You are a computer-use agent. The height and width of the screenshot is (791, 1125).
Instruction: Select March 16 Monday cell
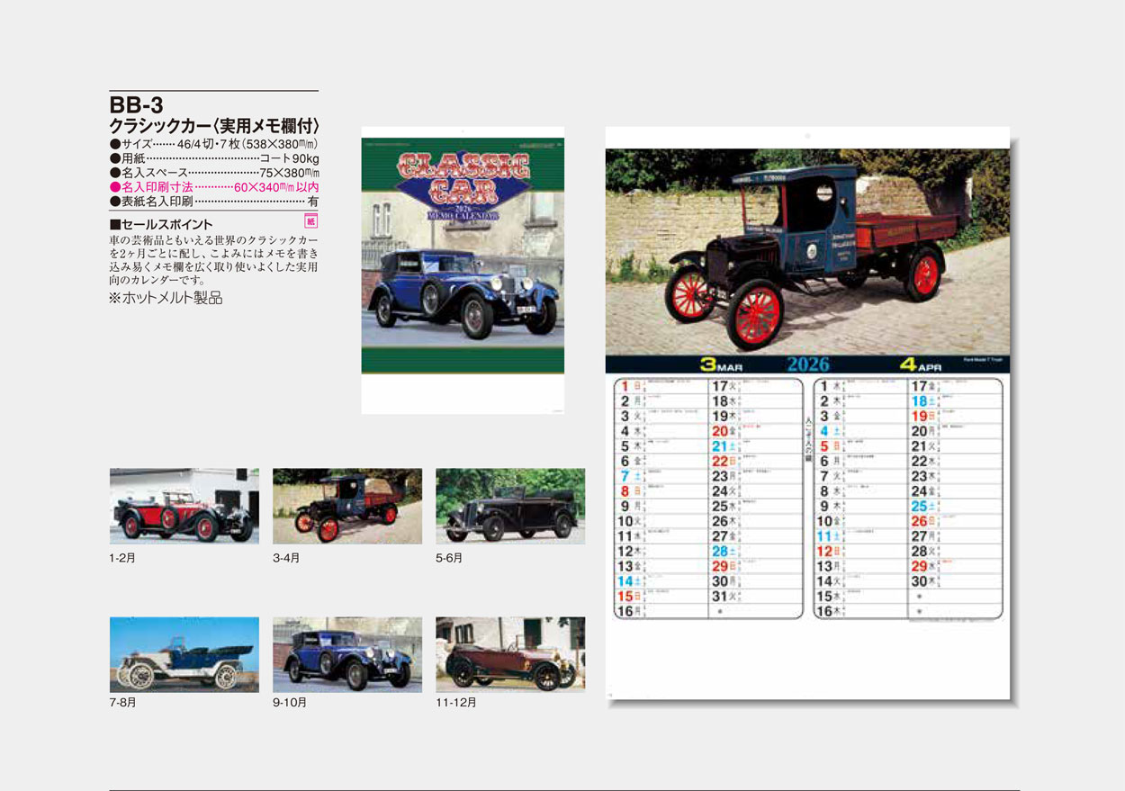[662, 611]
